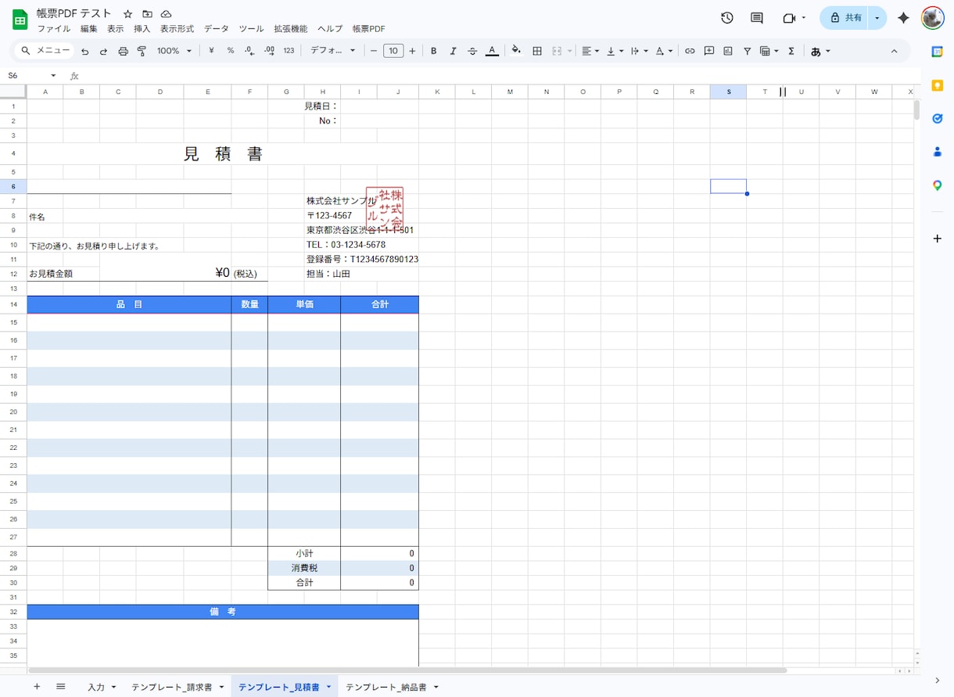Open the version history clock icon
The width and height of the screenshot is (954, 697).
click(x=727, y=18)
